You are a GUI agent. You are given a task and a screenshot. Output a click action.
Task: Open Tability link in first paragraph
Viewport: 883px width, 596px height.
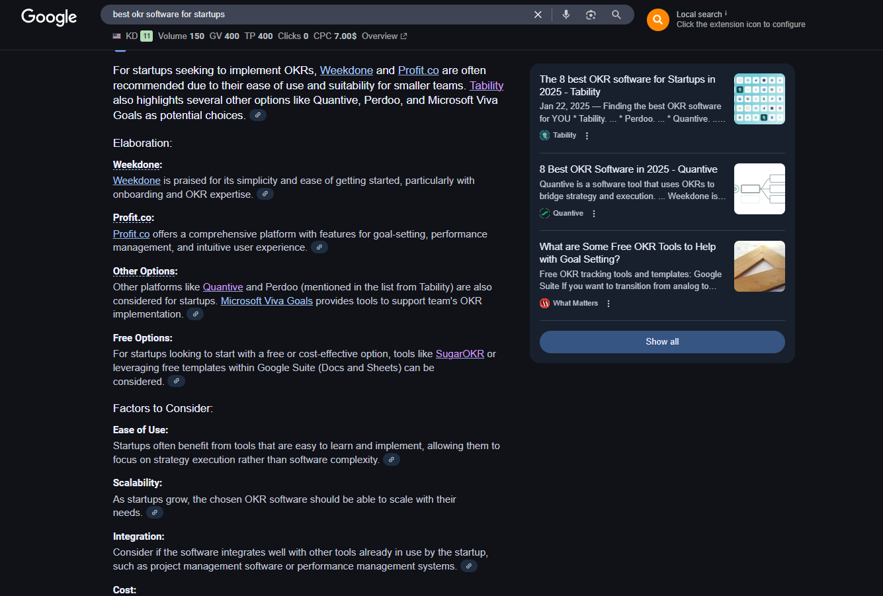click(x=487, y=85)
